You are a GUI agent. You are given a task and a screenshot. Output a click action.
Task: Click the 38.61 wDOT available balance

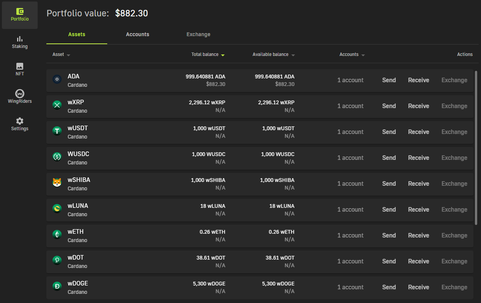(280, 258)
